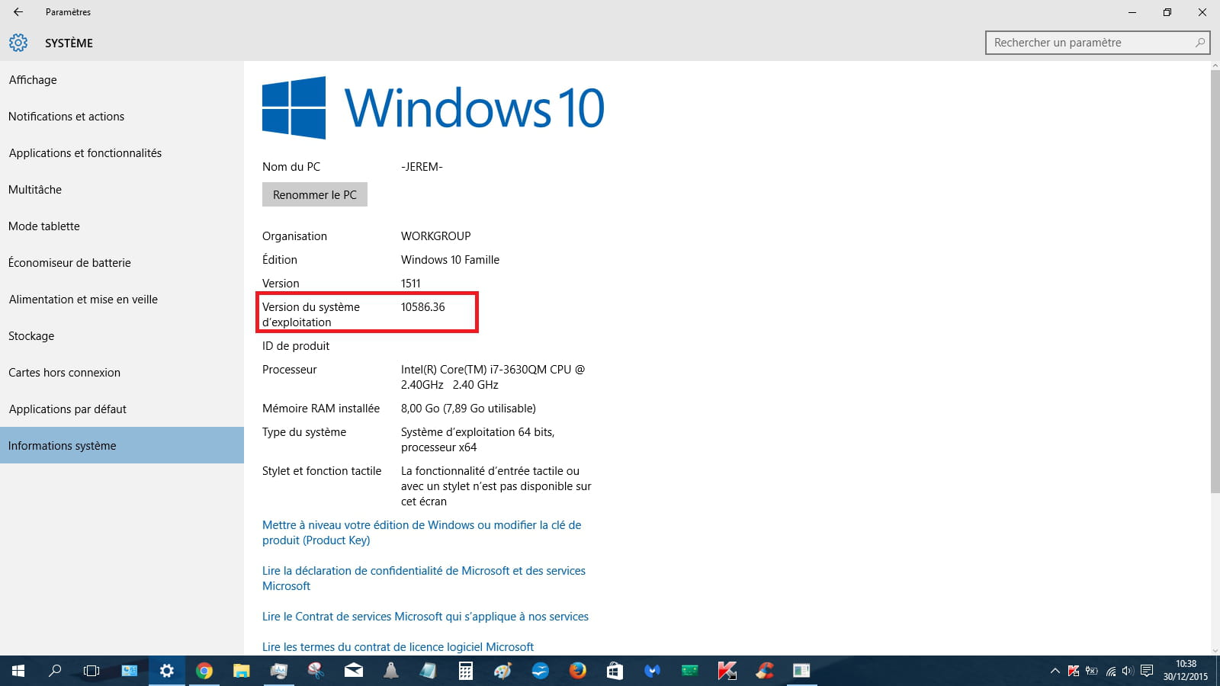Image resolution: width=1220 pixels, height=686 pixels.
Task: Open the Mail envelope app
Action: pos(353,671)
